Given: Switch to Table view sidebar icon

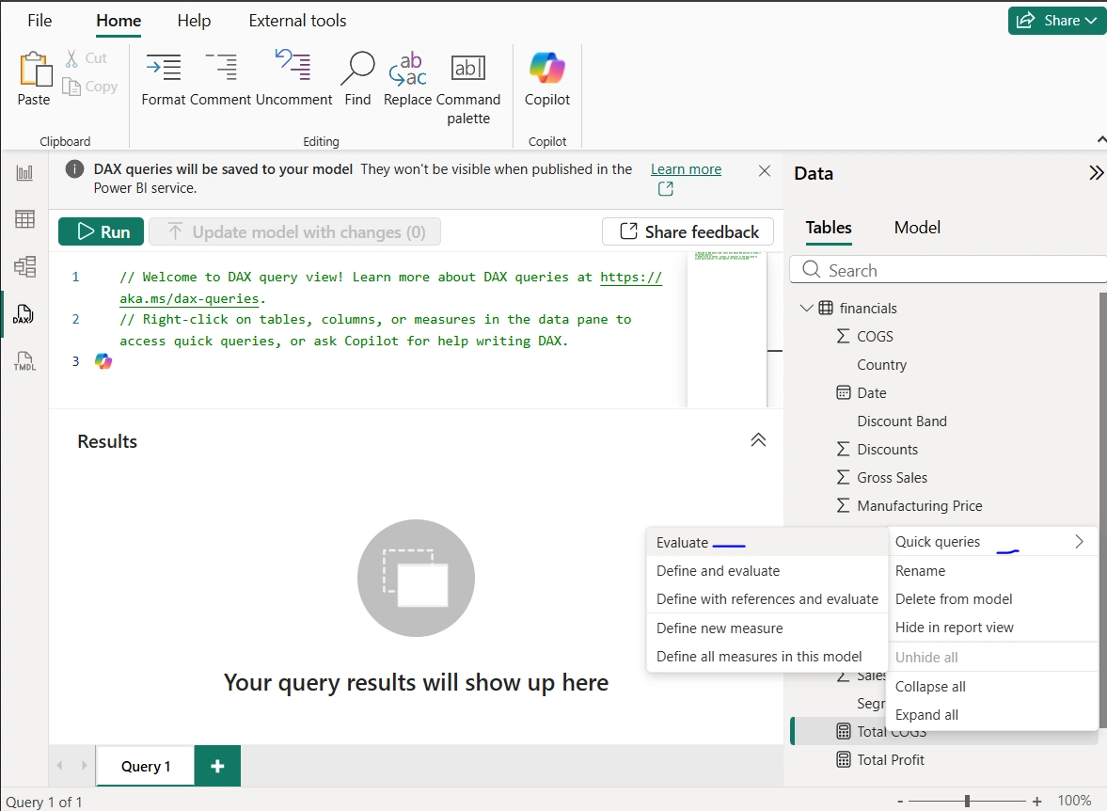Looking at the screenshot, I should tap(24, 219).
